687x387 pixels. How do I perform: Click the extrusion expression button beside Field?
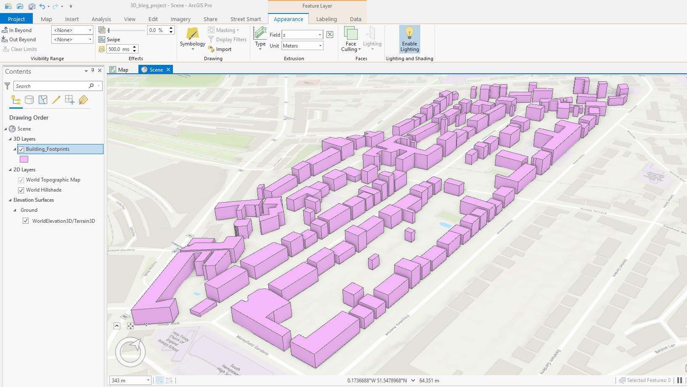330,35
